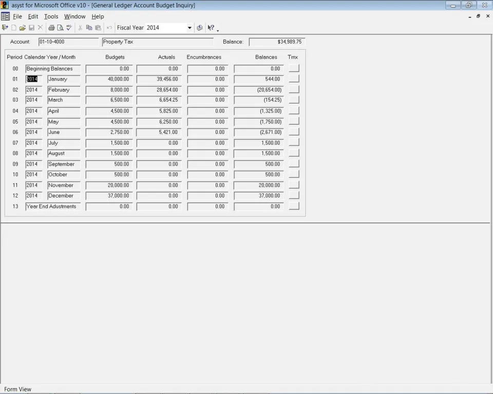Click the Exit door icon in toolbar

[x=5, y=28]
